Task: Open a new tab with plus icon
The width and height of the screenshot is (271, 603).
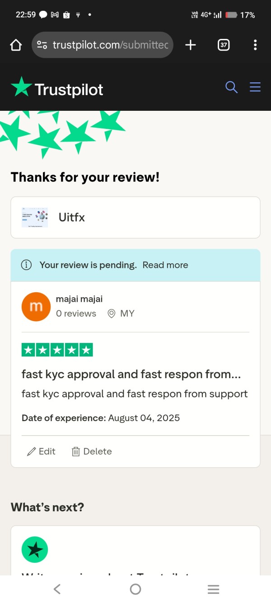Action: [x=191, y=45]
